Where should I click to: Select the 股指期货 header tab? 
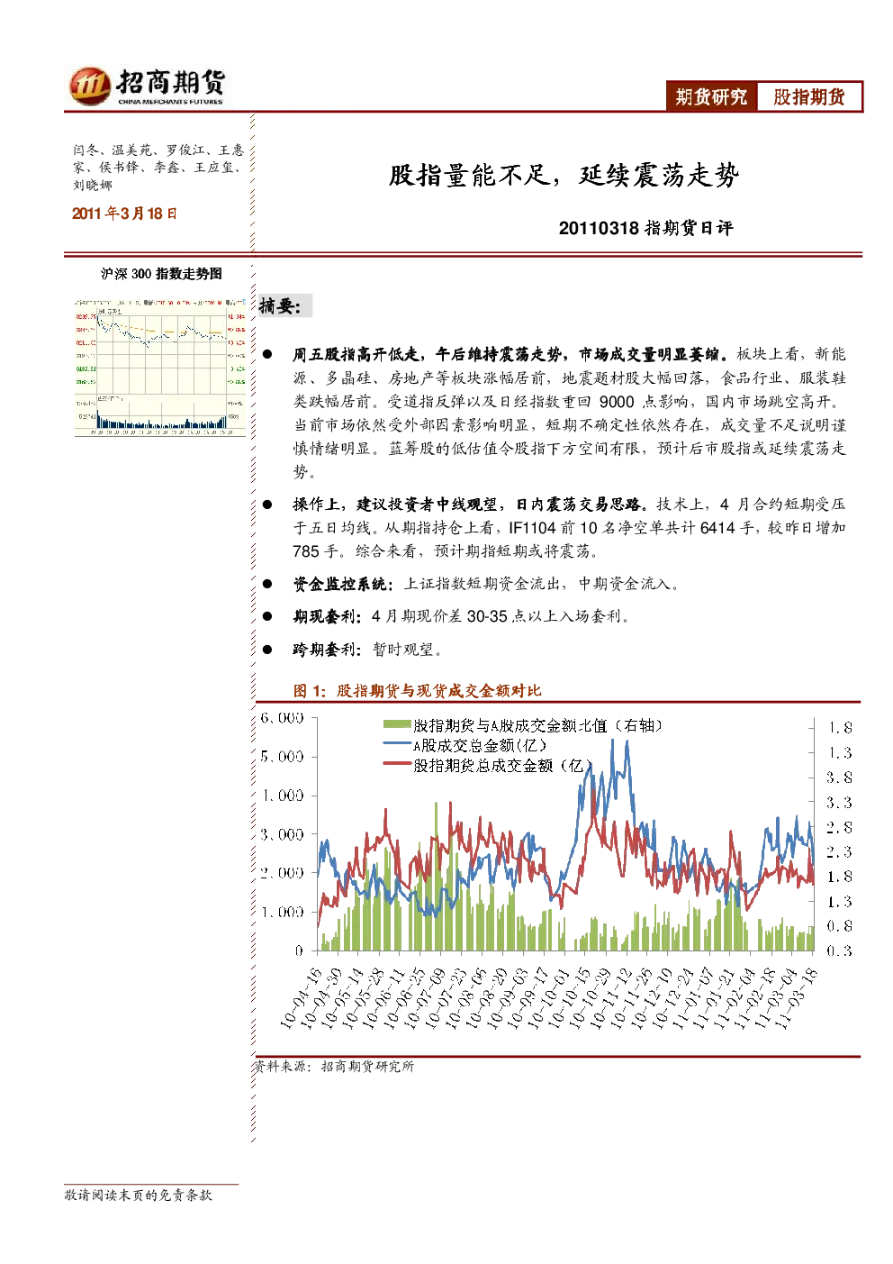tap(809, 96)
